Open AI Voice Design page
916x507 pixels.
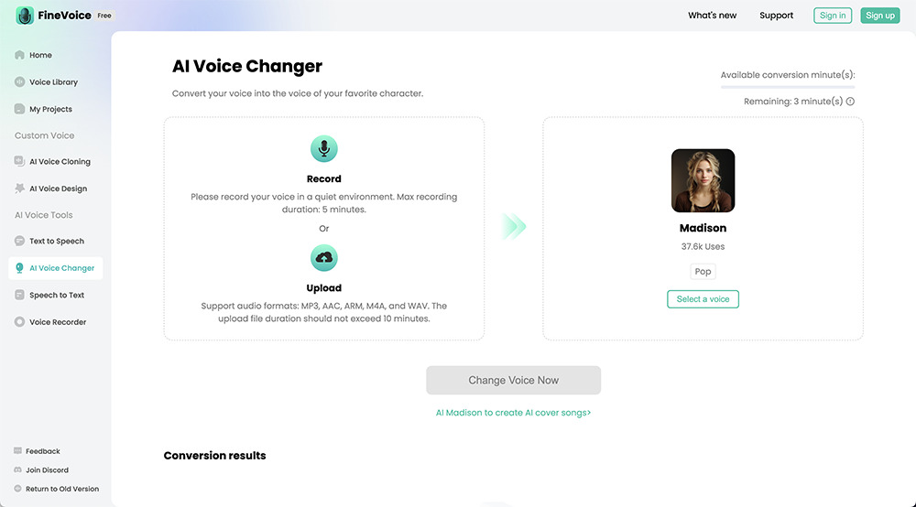coord(58,189)
